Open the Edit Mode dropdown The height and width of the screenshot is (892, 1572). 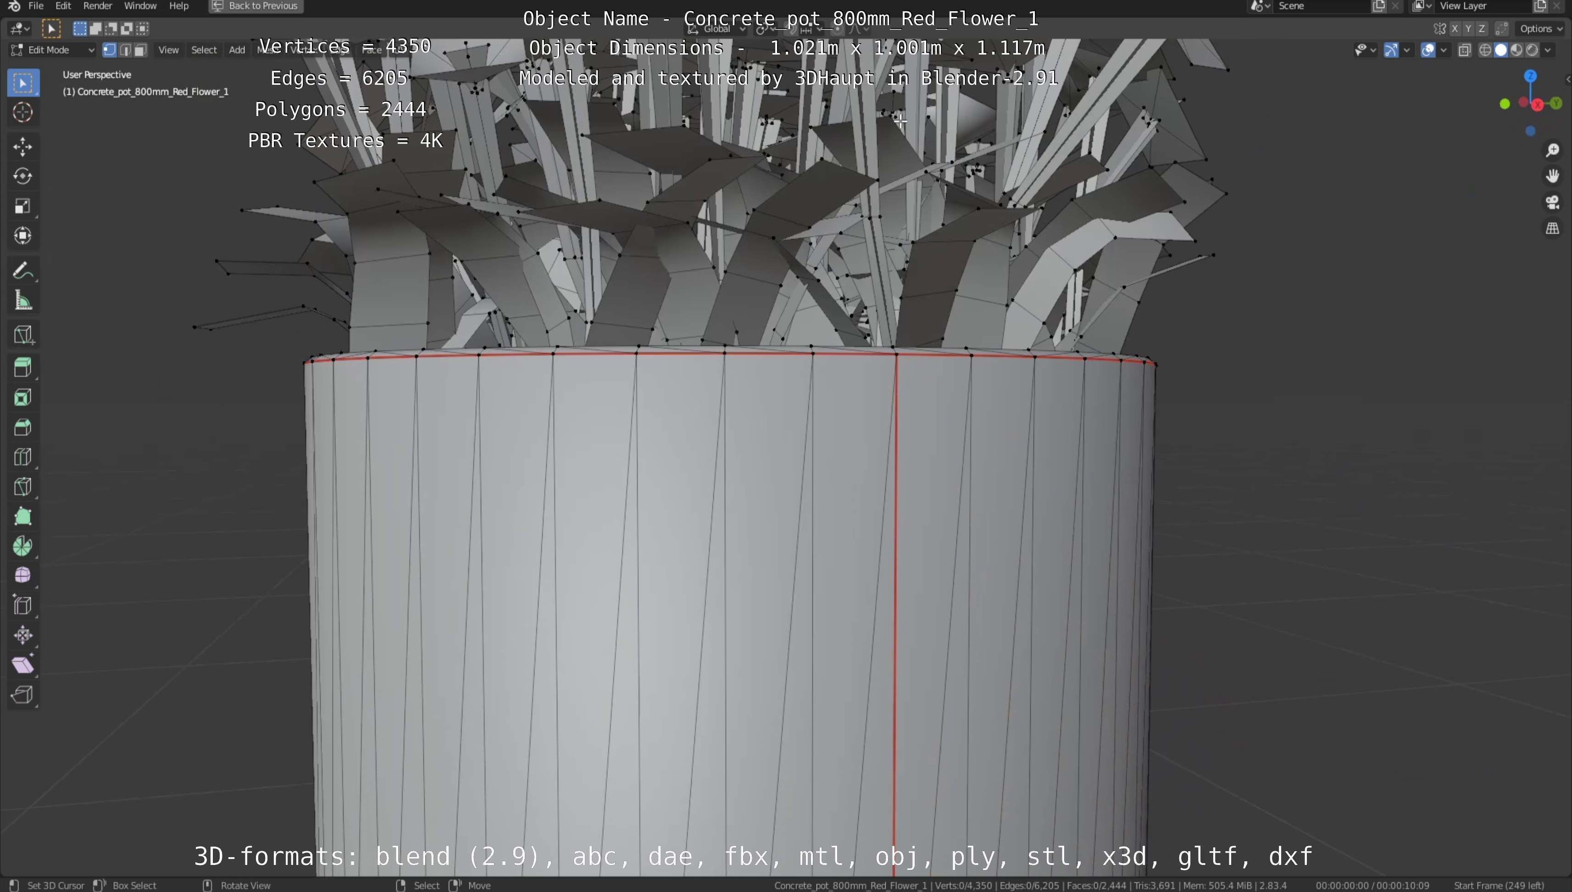tap(53, 50)
